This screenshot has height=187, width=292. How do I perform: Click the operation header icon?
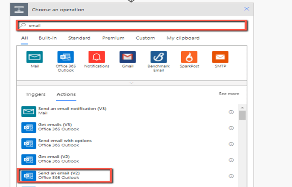tap(19, 10)
